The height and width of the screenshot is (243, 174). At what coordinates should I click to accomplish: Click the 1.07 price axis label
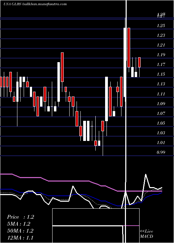coord(161,114)
